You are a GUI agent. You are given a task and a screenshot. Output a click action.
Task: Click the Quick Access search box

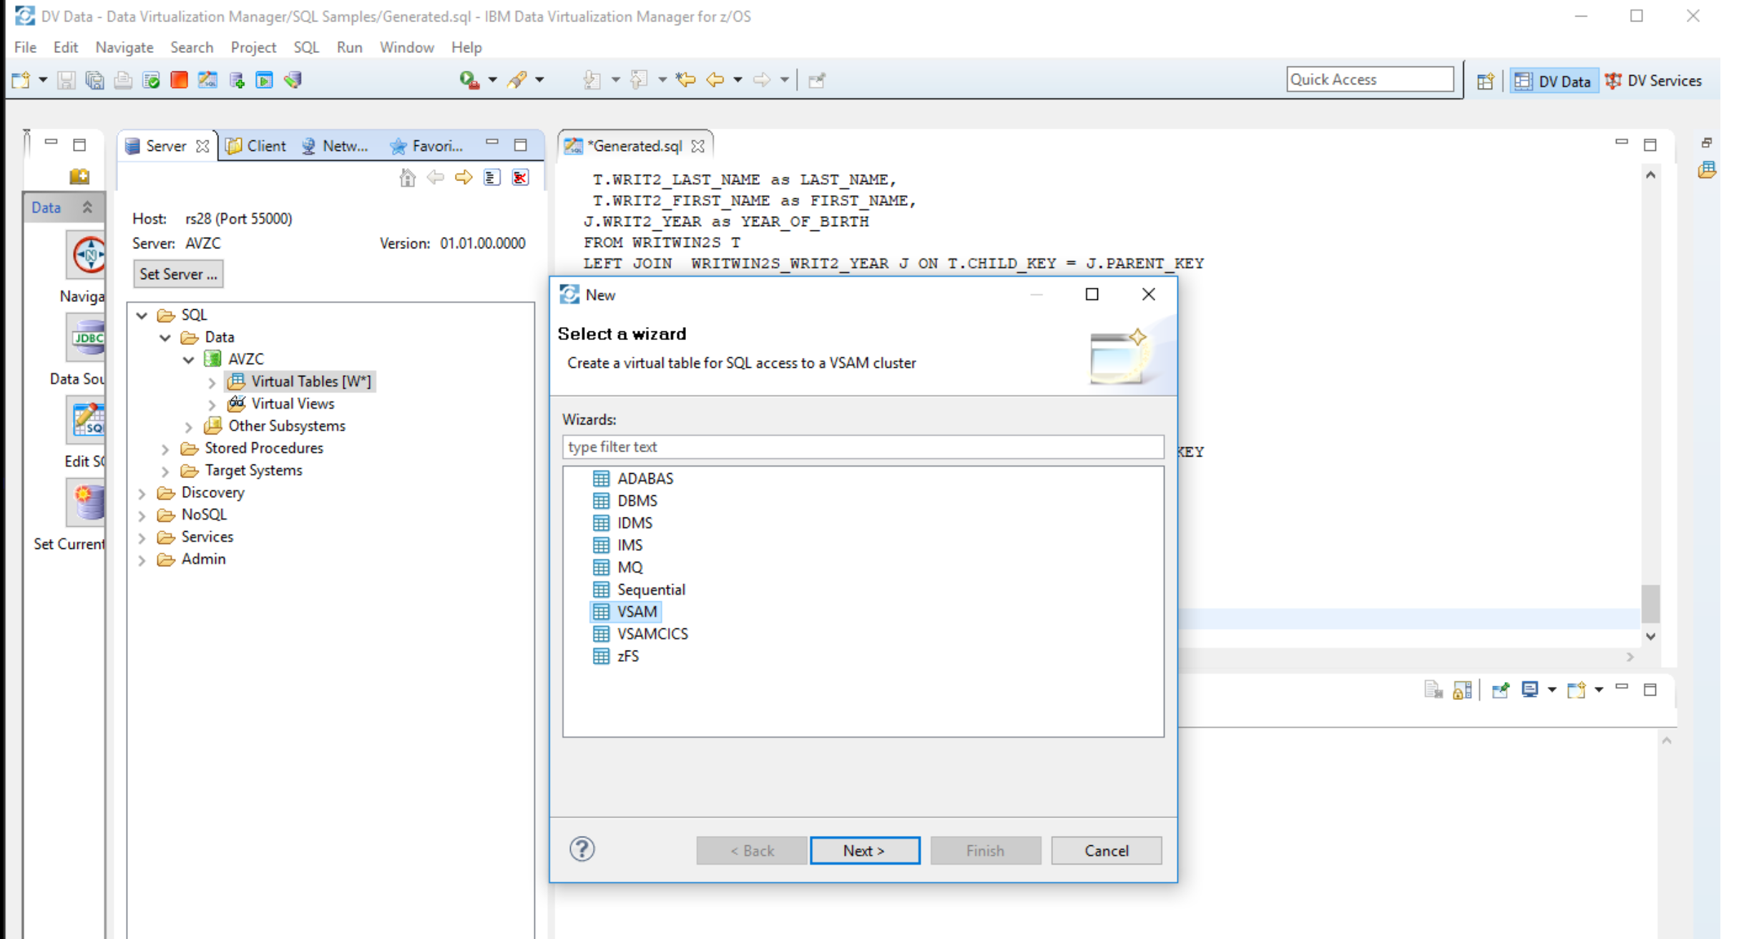(x=1369, y=79)
